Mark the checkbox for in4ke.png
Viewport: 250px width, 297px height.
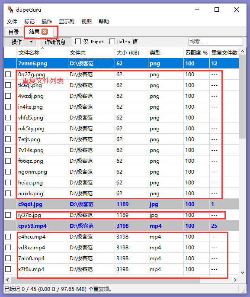(8, 107)
